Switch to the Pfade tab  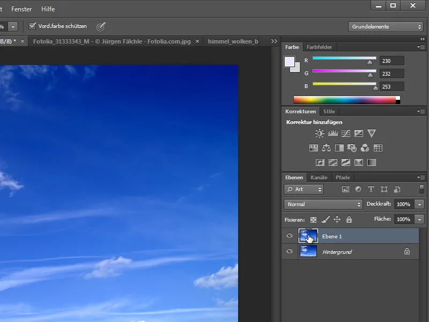coord(343,178)
